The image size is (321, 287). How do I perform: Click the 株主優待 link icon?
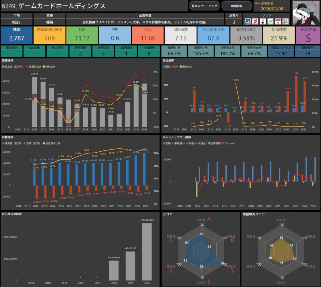[x=285, y=21]
